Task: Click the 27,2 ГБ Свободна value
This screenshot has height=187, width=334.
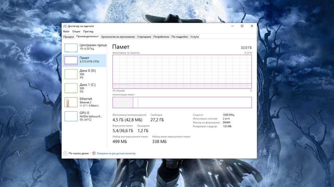Action: point(157,120)
